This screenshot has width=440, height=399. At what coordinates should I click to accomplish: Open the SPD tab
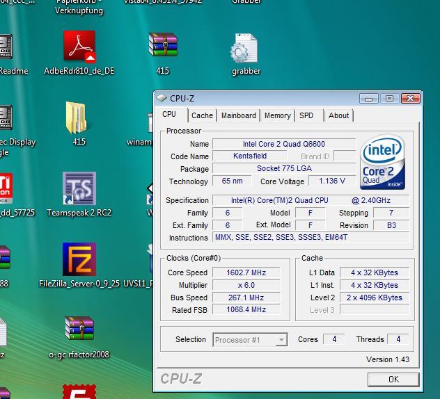coord(306,115)
